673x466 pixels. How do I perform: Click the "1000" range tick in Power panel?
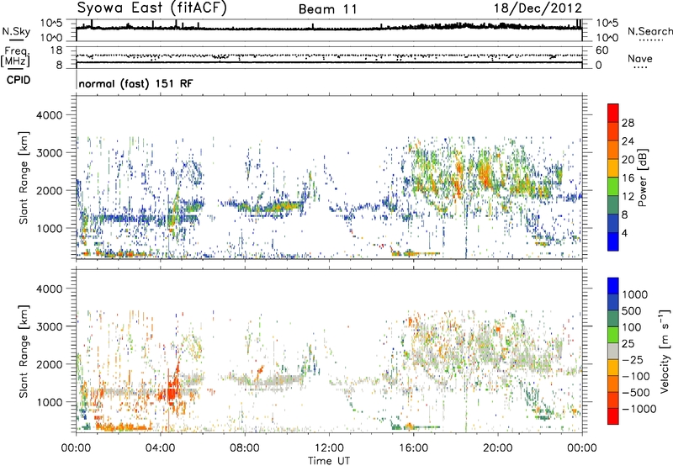tap(49, 228)
